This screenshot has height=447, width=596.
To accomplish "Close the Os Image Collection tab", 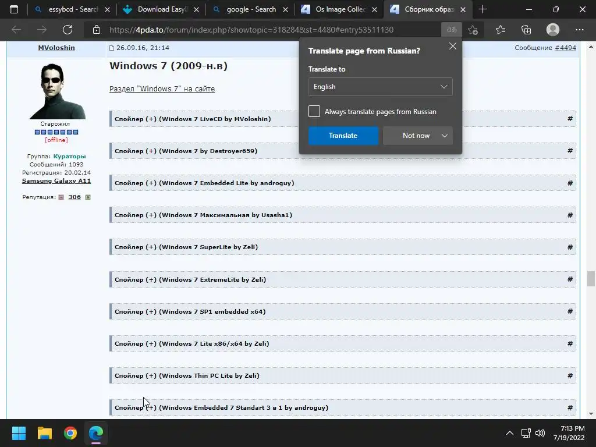I will [374, 9].
